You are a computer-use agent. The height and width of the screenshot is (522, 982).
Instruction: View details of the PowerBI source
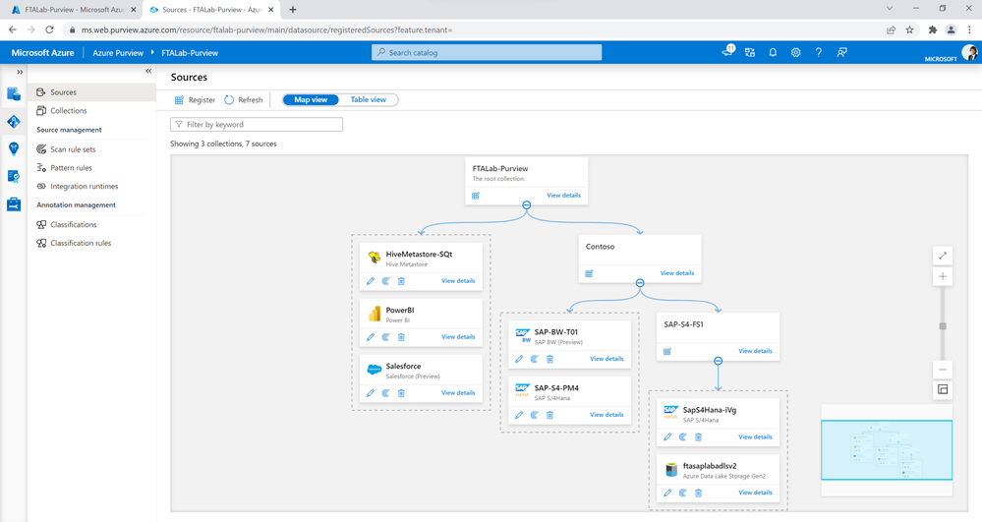coord(458,337)
